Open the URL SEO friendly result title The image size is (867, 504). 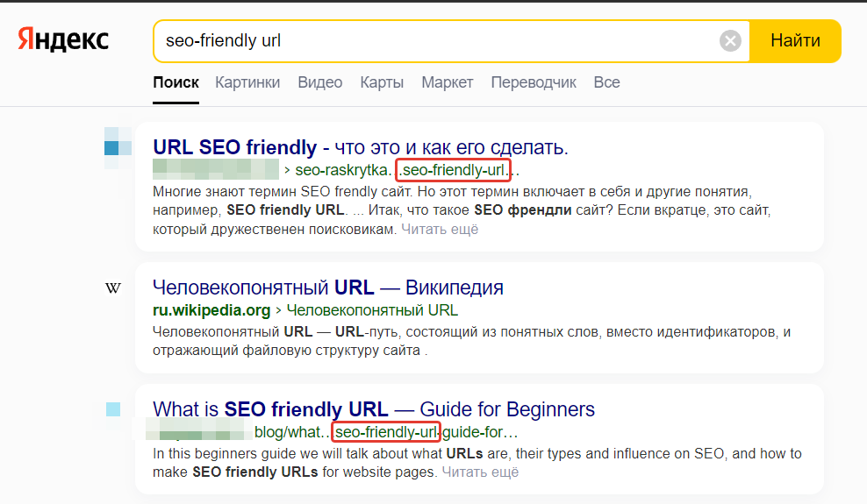coord(361,147)
